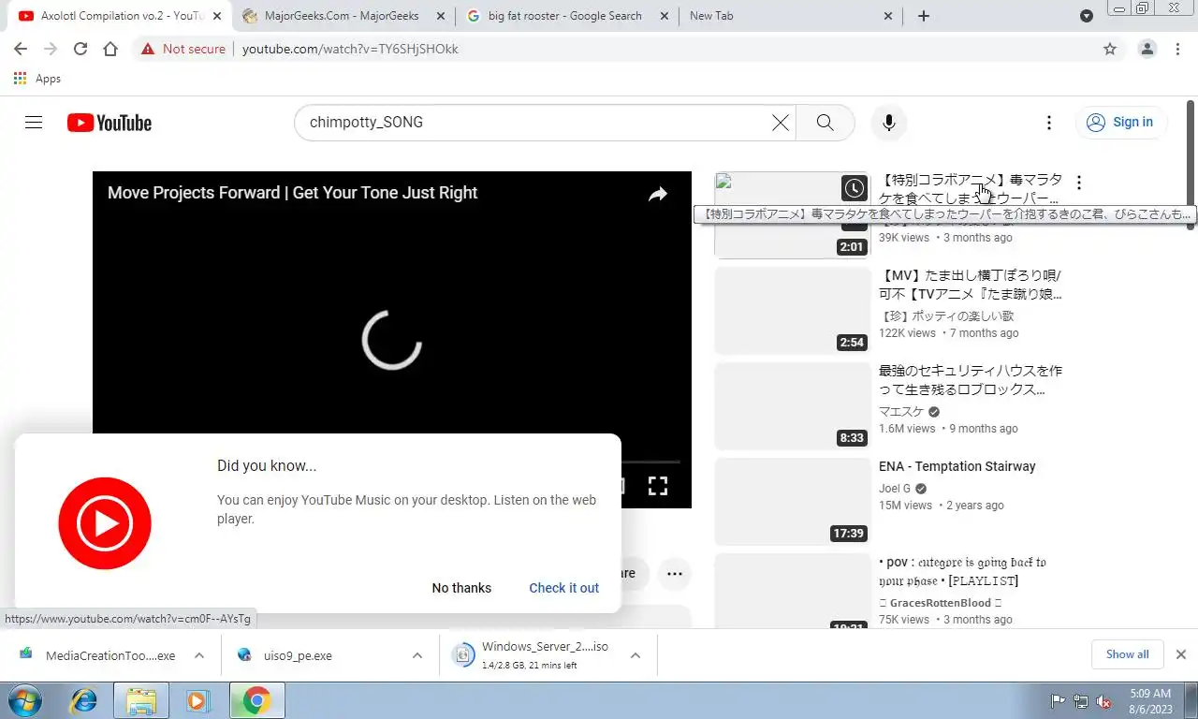1198x719 pixels.
Task: Click Check it out in popup
Action: click(564, 588)
